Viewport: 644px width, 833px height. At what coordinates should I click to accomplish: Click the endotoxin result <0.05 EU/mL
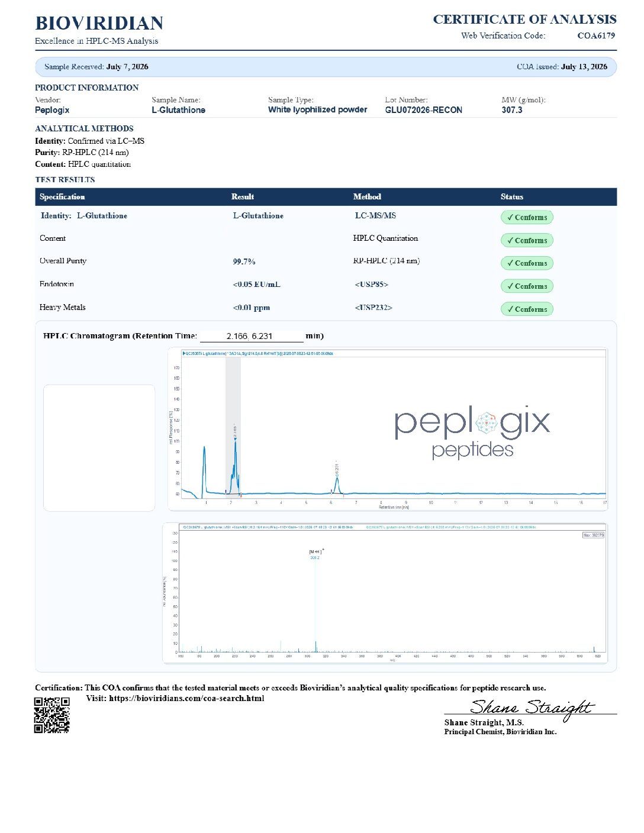(257, 285)
